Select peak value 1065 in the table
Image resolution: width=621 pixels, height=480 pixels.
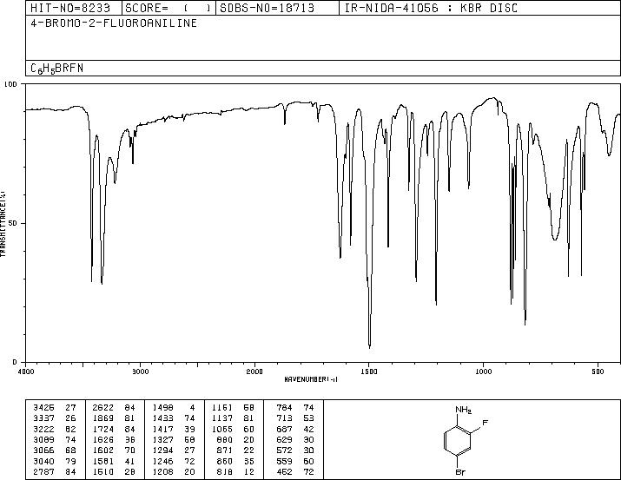pos(222,430)
